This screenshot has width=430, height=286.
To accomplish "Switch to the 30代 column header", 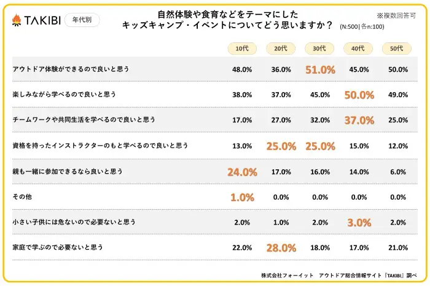I will point(320,49).
